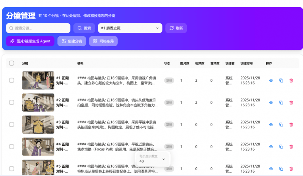The height and width of the screenshot is (176, 303).
Task: Click the 搜索 search button
Action: [84, 28]
